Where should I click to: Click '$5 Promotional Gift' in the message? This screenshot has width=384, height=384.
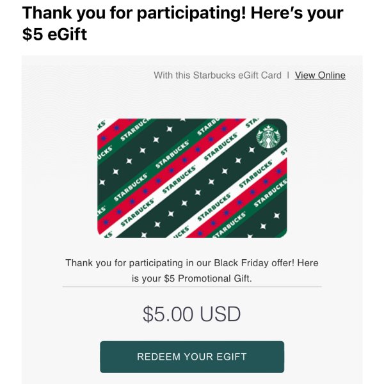207,278
